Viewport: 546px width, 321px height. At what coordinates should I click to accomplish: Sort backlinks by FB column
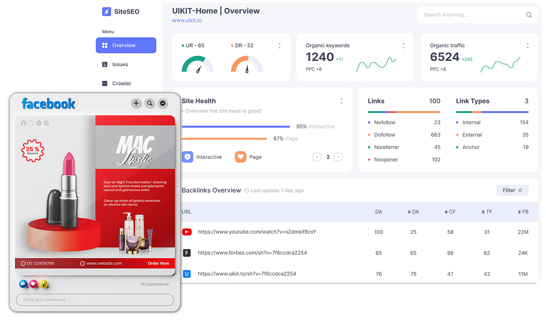click(x=523, y=212)
